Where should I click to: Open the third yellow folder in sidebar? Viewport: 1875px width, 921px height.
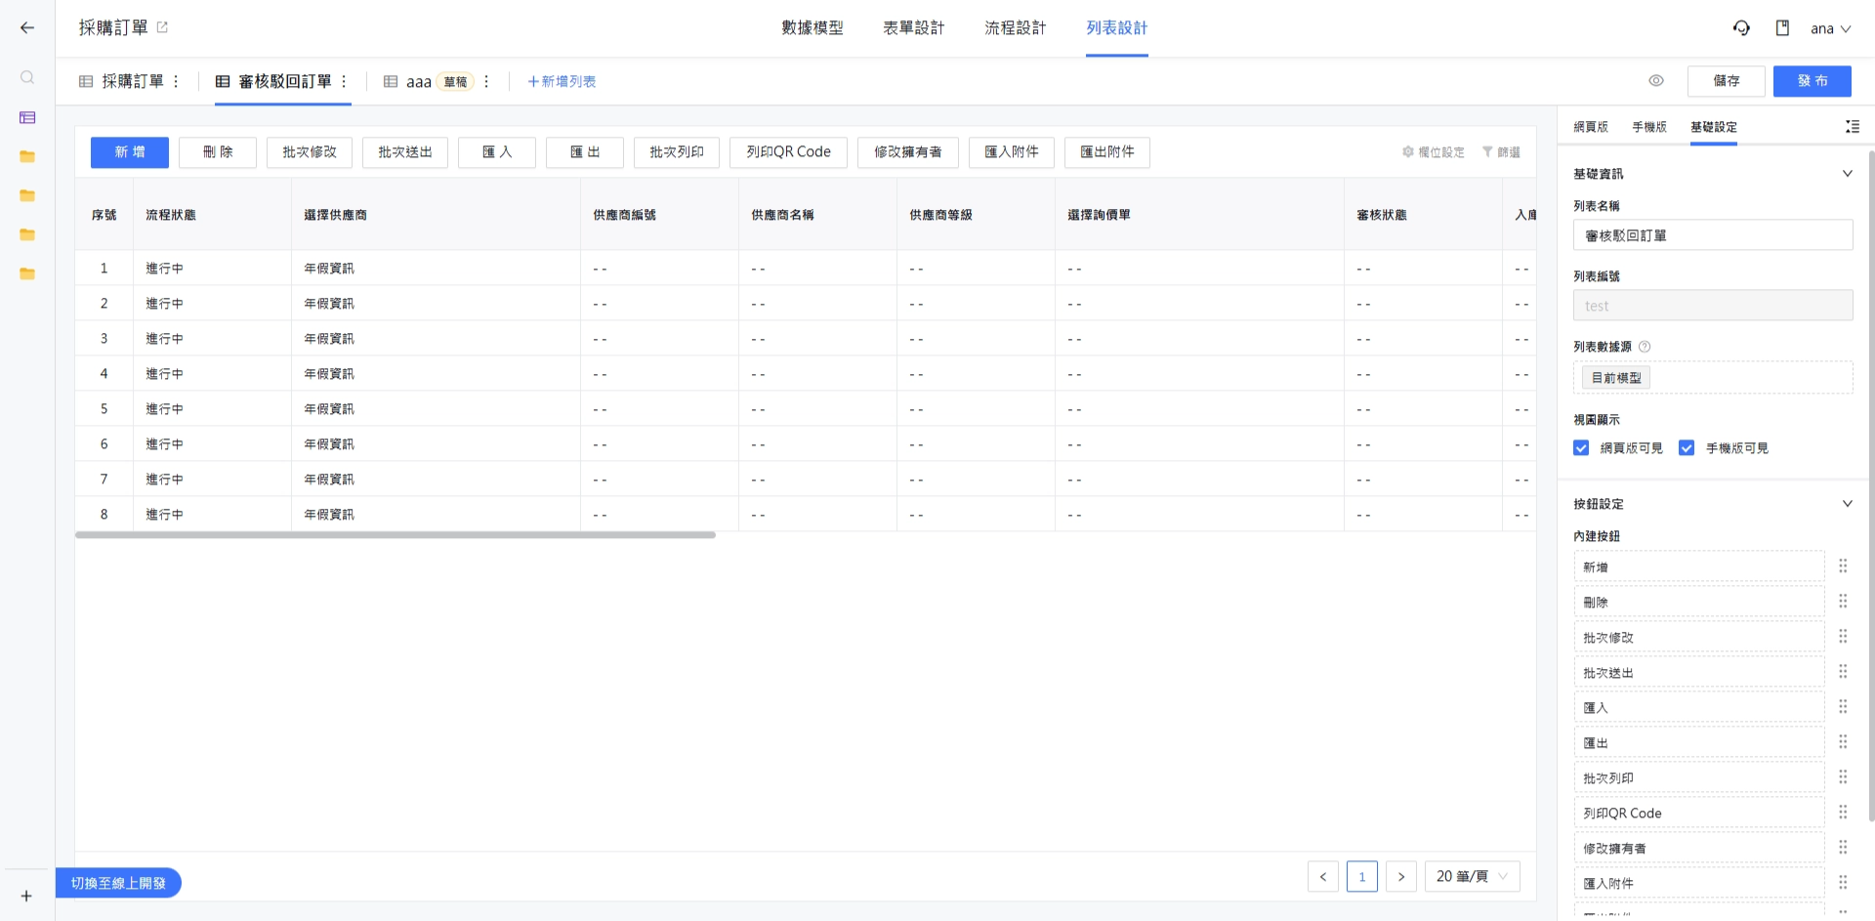[x=27, y=234]
